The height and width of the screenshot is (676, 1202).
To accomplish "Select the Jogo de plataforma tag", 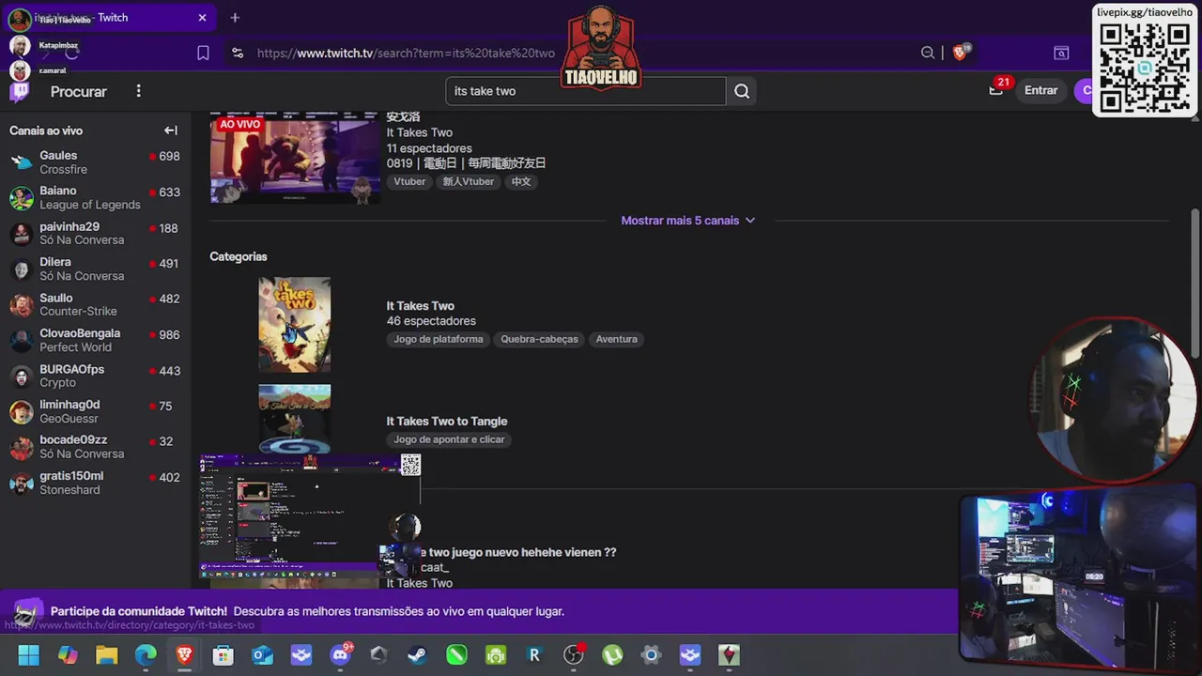I will (439, 340).
